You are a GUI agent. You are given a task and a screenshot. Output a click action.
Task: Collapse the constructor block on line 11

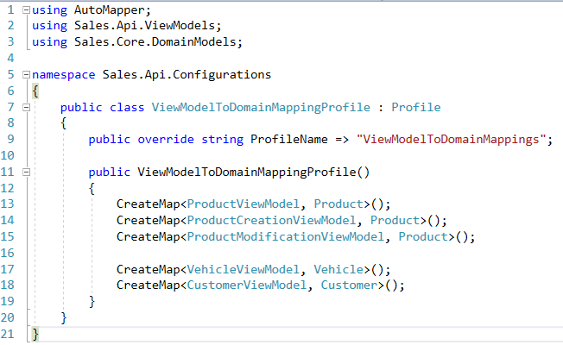click(x=26, y=172)
